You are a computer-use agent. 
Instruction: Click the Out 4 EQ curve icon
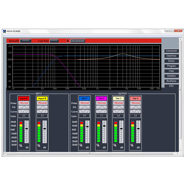pyautogui.click(x=135, y=107)
